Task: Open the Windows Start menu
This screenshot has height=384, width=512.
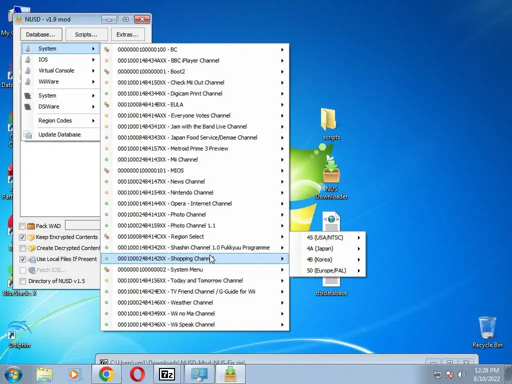Action: [13, 374]
